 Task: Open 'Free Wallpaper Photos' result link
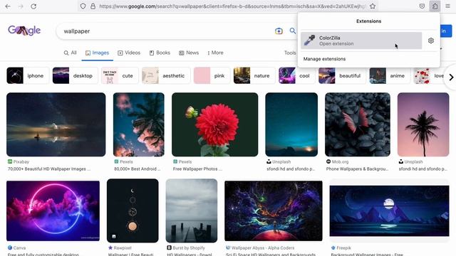(x=197, y=169)
